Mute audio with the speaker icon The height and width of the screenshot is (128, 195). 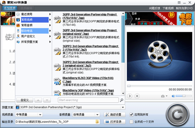(173, 96)
